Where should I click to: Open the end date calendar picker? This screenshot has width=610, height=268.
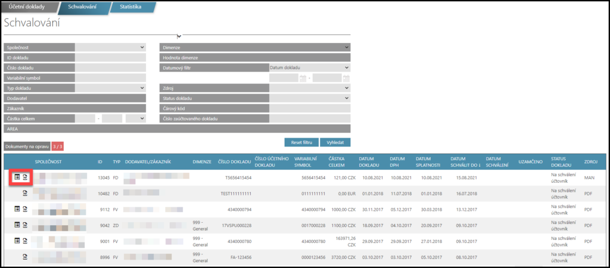[x=346, y=78]
